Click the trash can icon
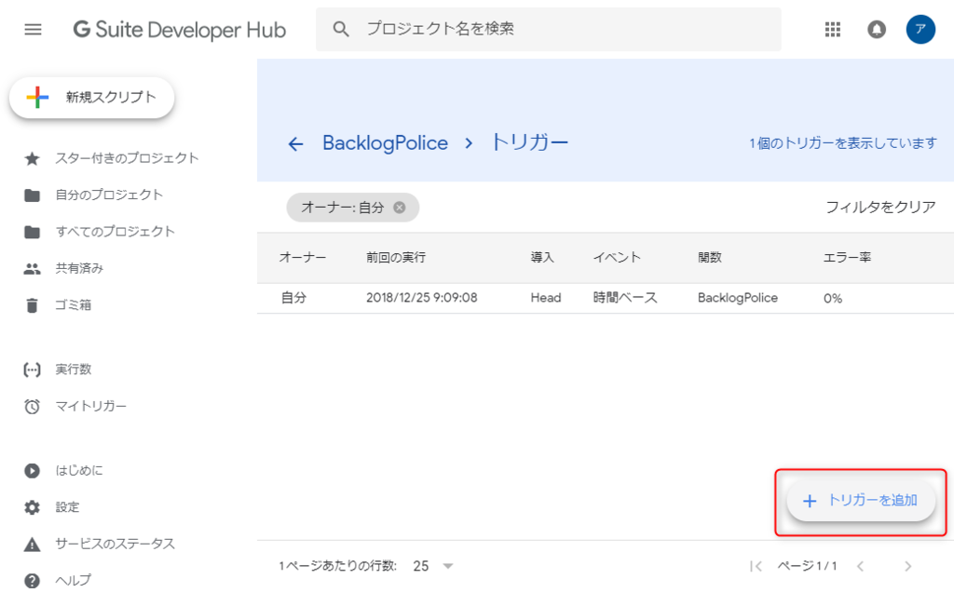 (32, 305)
